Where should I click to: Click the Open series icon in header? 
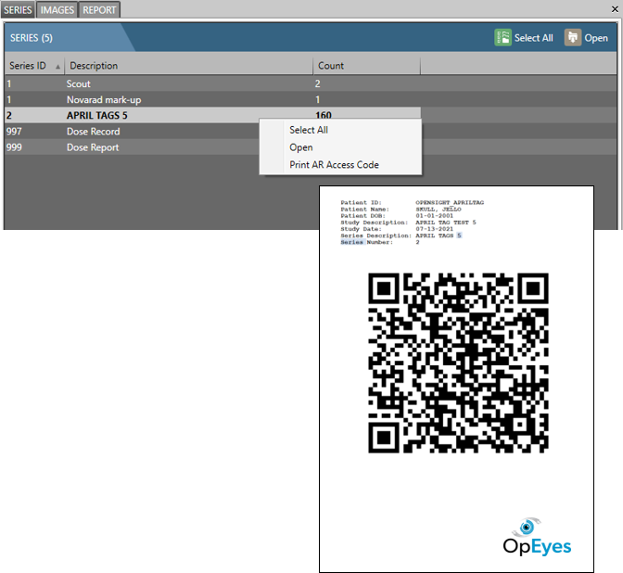point(573,38)
